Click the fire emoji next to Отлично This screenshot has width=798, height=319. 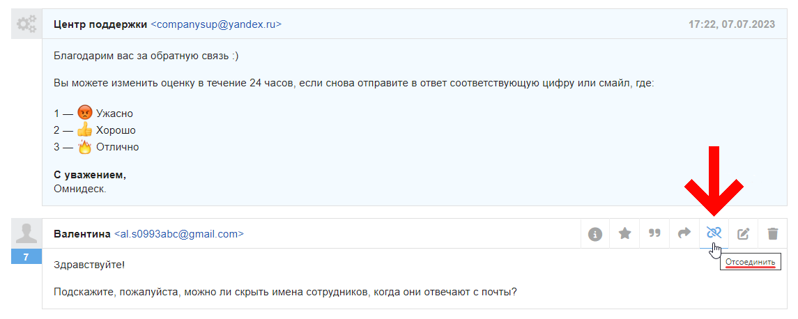pos(85,147)
